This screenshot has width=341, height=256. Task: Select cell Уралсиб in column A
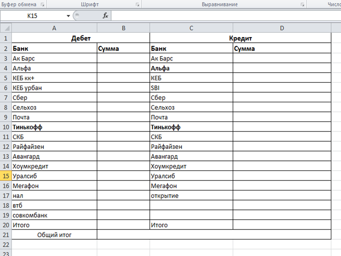[54, 176]
